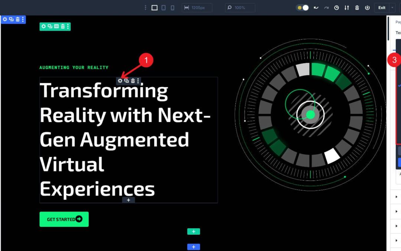
Task: Undo the last change
Action: (316, 7)
